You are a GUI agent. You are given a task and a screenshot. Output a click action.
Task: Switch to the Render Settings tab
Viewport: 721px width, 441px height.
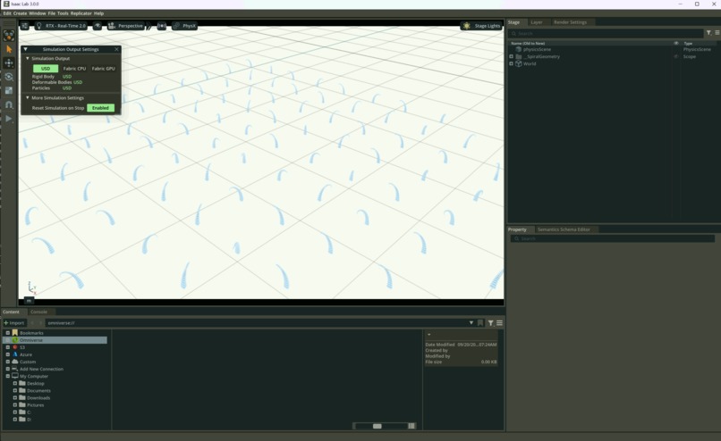tap(570, 22)
